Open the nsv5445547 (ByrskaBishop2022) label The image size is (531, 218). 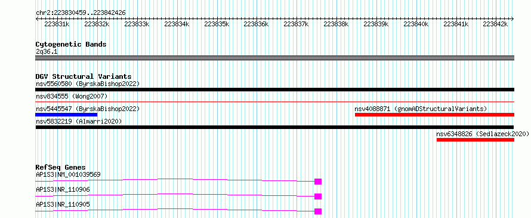coord(88,109)
